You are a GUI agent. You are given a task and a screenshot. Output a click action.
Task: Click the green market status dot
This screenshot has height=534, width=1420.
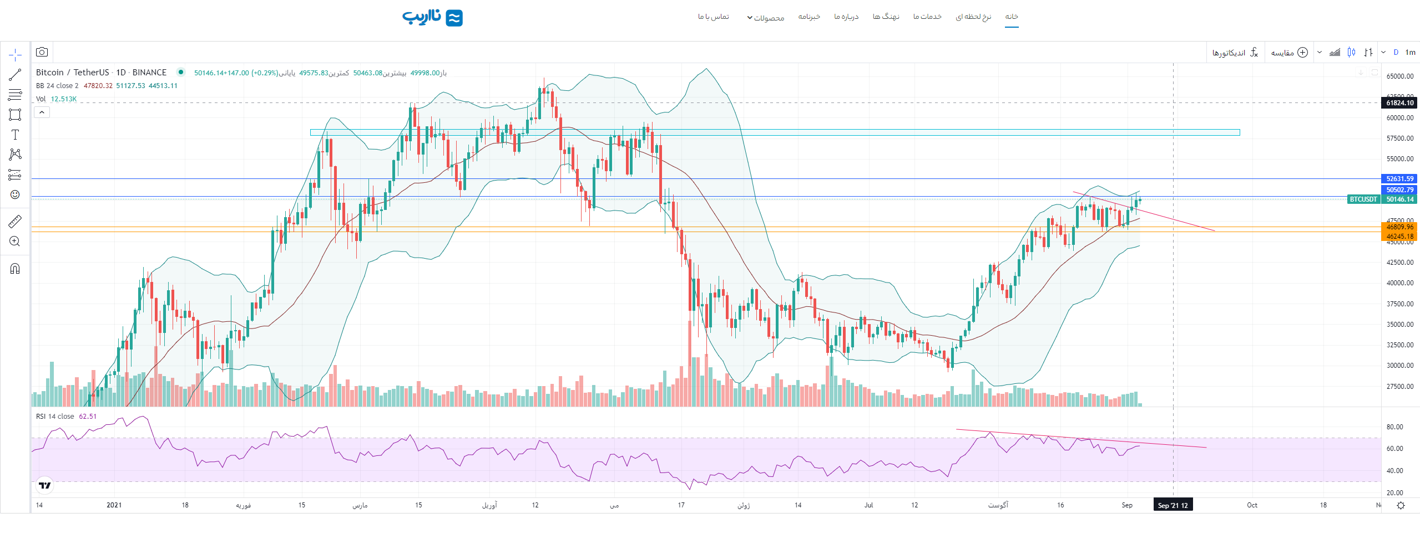[181, 72]
